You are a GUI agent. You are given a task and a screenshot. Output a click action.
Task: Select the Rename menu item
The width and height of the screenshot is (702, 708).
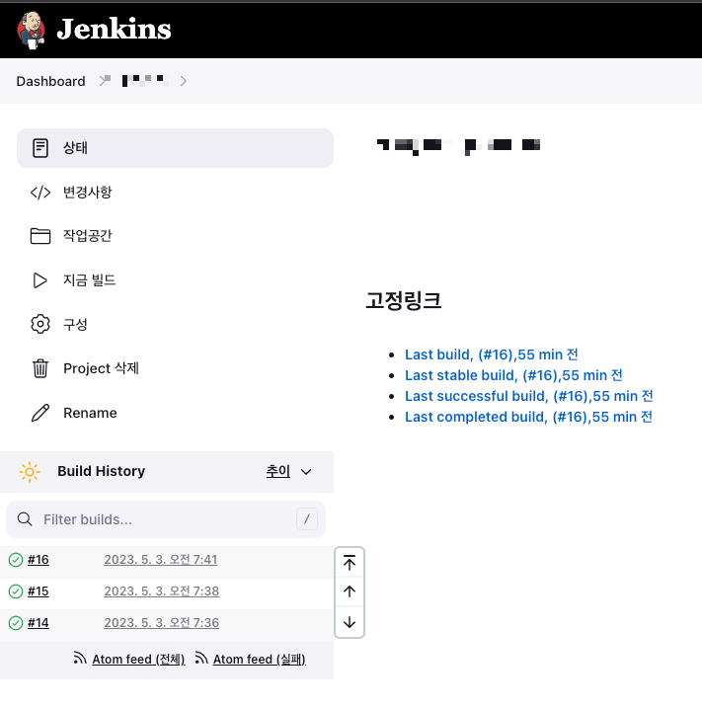(x=90, y=413)
